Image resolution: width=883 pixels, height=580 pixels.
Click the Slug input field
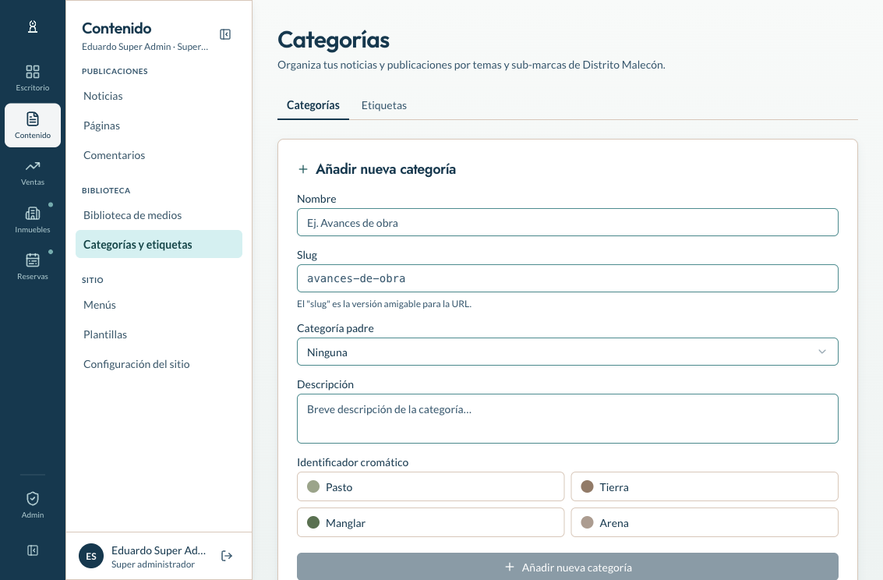[x=567, y=278]
